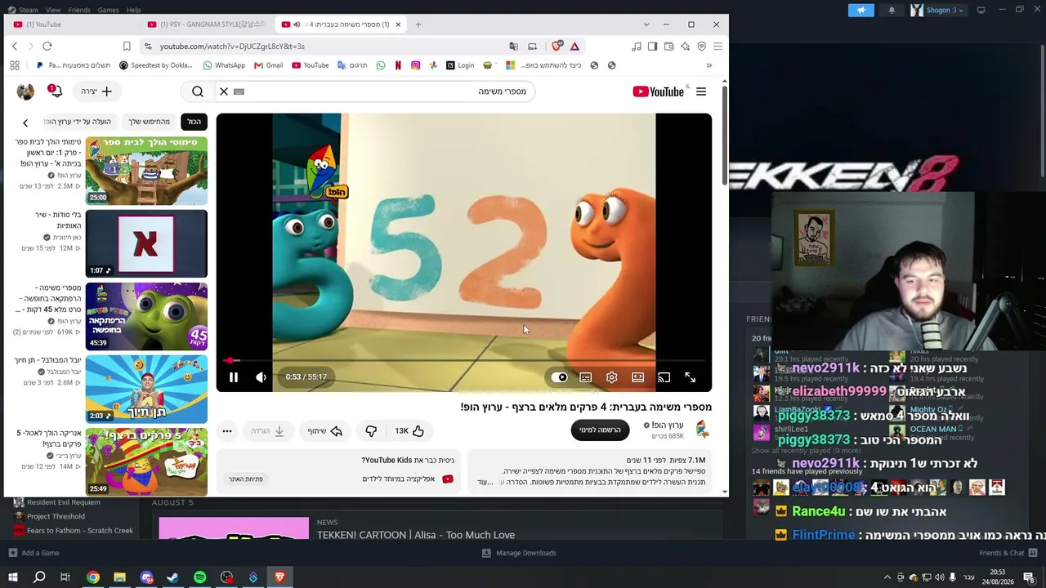Viewport: 1046px width, 588px height.
Task: Click the פתיחת האתר YouTube Kids button
Action: coord(245,479)
